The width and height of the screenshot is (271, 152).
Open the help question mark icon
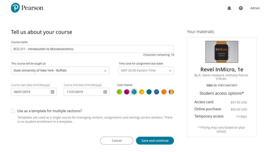(241, 8)
